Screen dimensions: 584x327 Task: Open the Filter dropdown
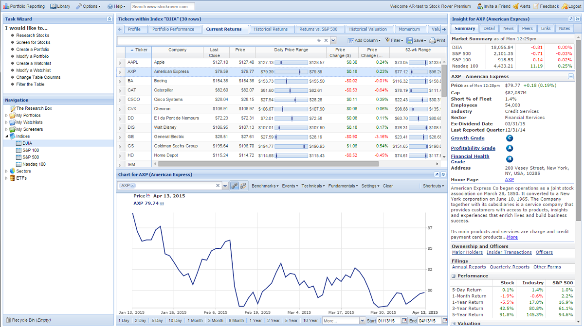pos(394,41)
